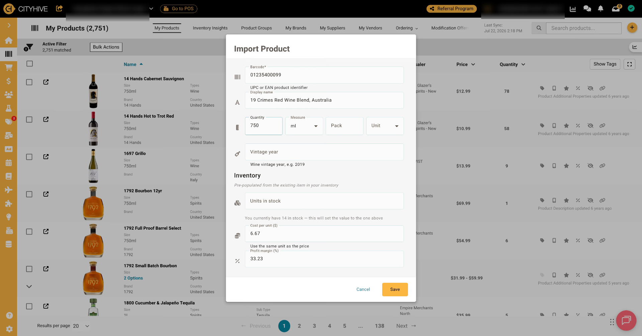Screen dimensions: 642x336
Task: Open the flask icon in sidebar
Action: (x=9, y=108)
